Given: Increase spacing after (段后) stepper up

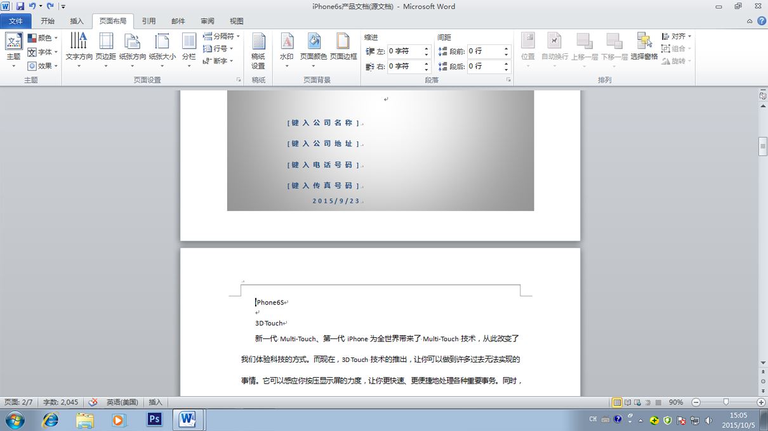Looking at the screenshot, I should (x=506, y=63).
